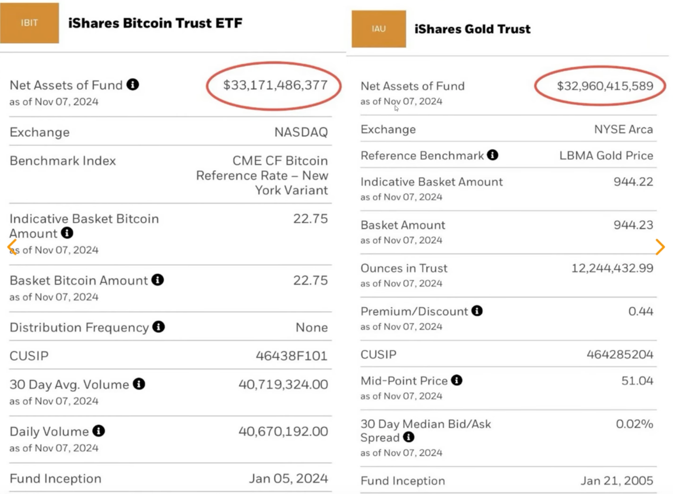Click info icon next to Daily Volume
Image resolution: width=673 pixels, height=494 pixels.
click(98, 431)
